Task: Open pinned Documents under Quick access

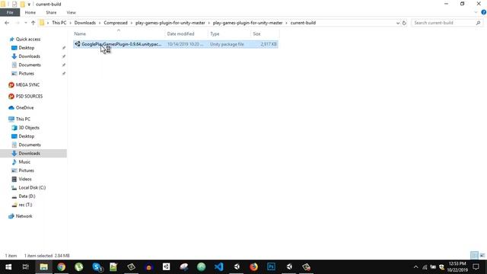Action: 30,65
